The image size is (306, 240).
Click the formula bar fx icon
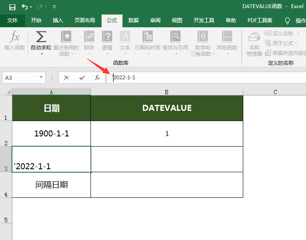point(97,78)
